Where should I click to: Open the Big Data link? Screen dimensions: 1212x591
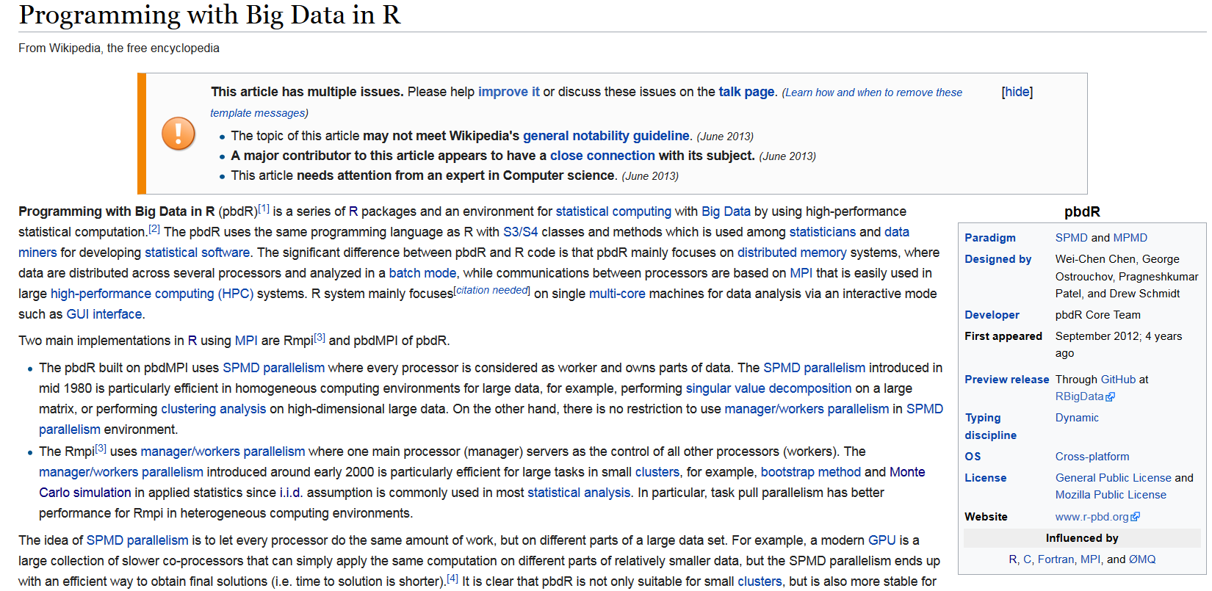(726, 211)
